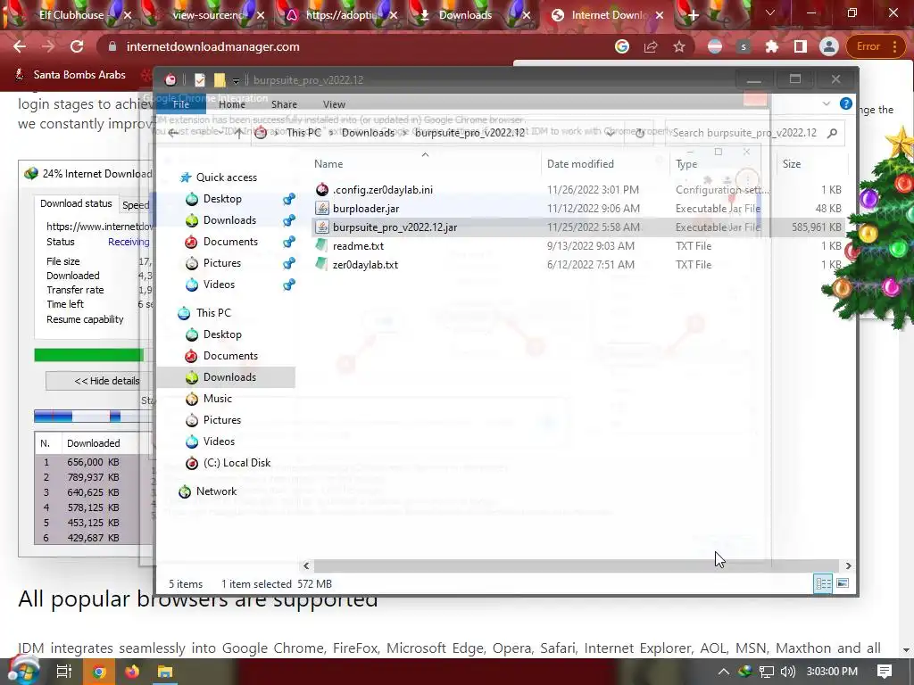Click New folder quick access toolbar icon
The height and width of the screenshot is (685, 914).
220,79
